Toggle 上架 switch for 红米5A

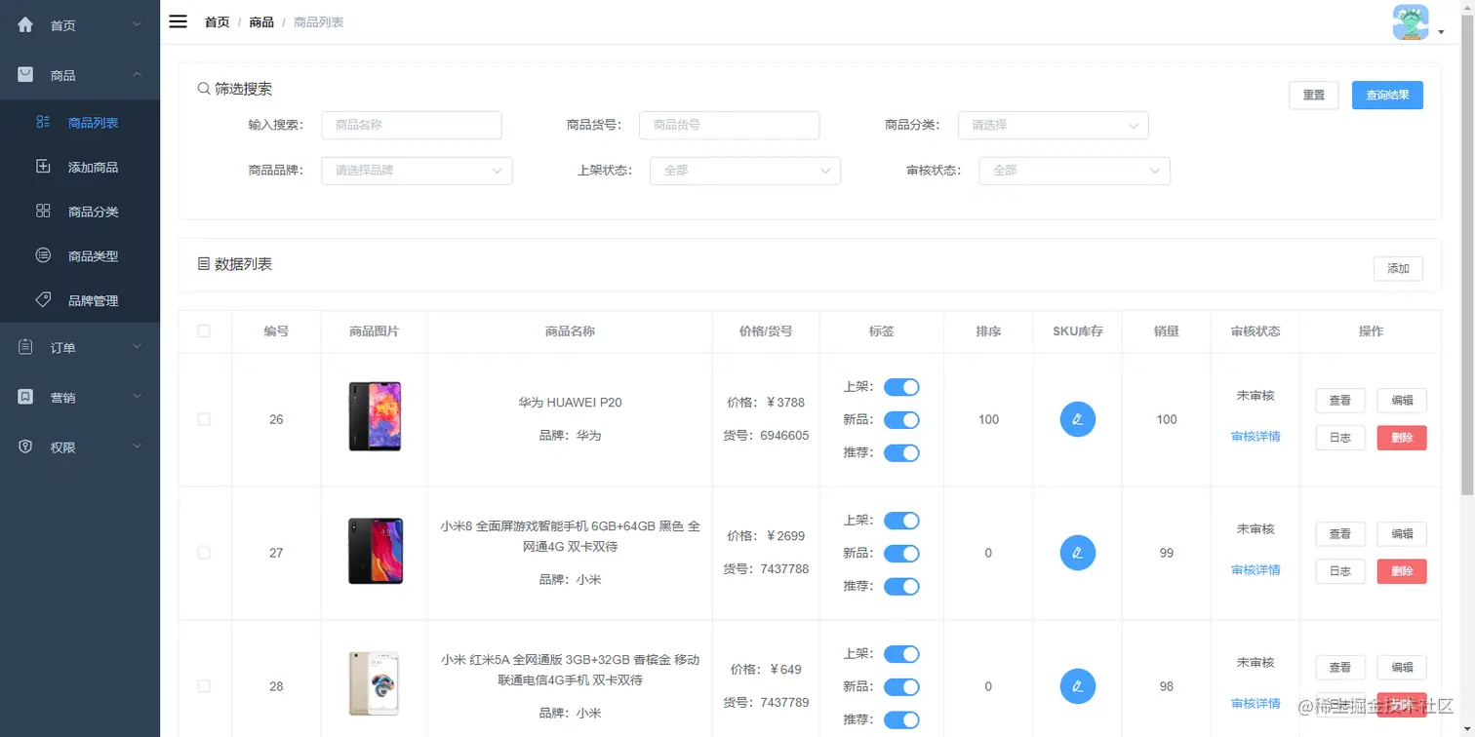point(901,654)
